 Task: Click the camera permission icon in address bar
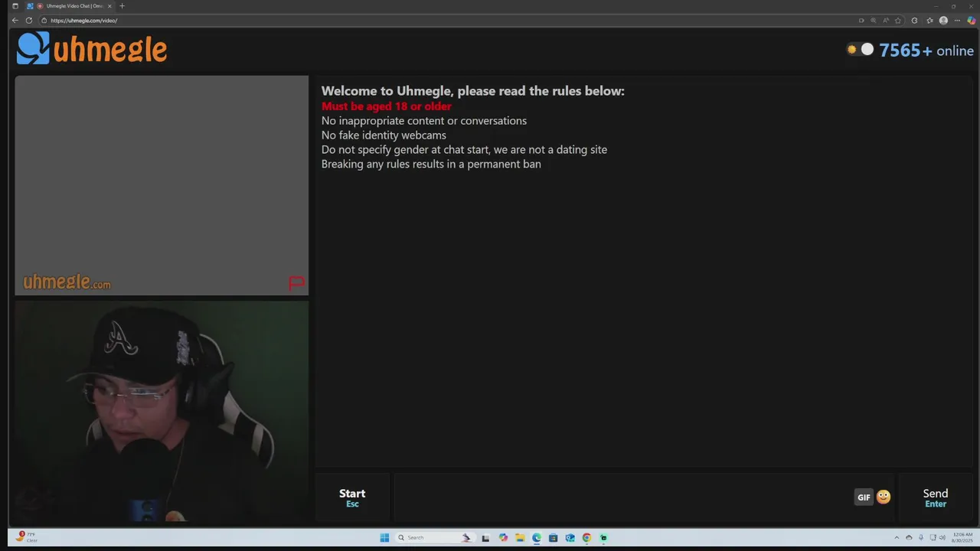tap(861, 21)
